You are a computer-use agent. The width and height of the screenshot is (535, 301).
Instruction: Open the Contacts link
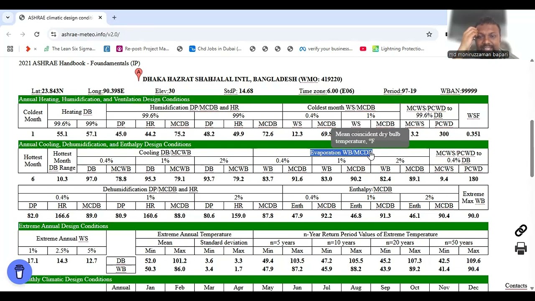[x=516, y=286]
